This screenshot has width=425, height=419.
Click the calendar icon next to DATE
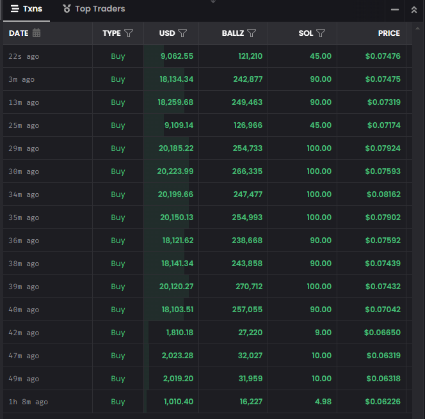point(36,33)
